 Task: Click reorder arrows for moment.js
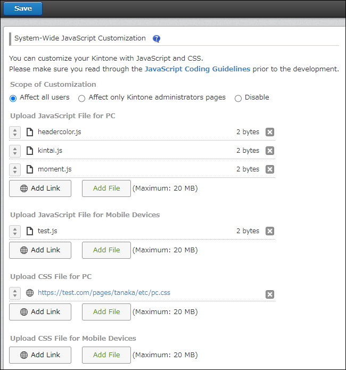coord(15,169)
